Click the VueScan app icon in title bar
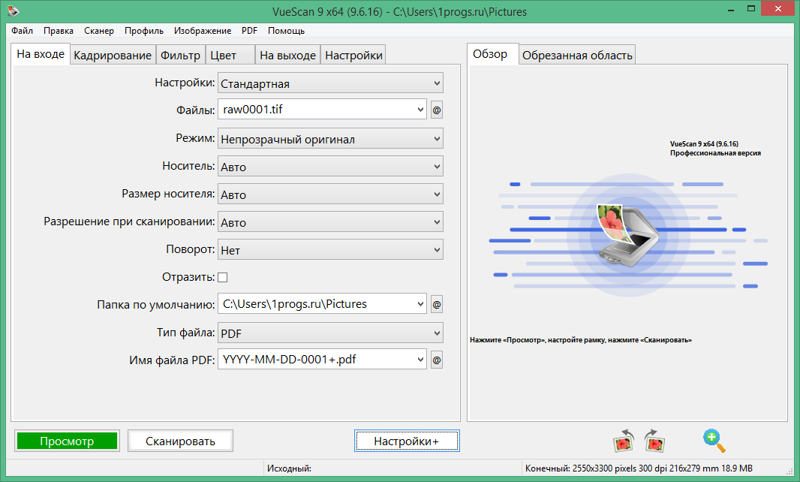The height and width of the screenshot is (482, 800). [14, 11]
